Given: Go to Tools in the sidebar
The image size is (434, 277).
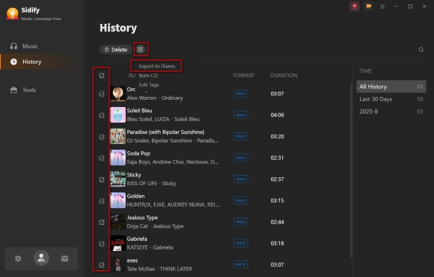Looking at the screenshot, I should click(x=29, y=90).
